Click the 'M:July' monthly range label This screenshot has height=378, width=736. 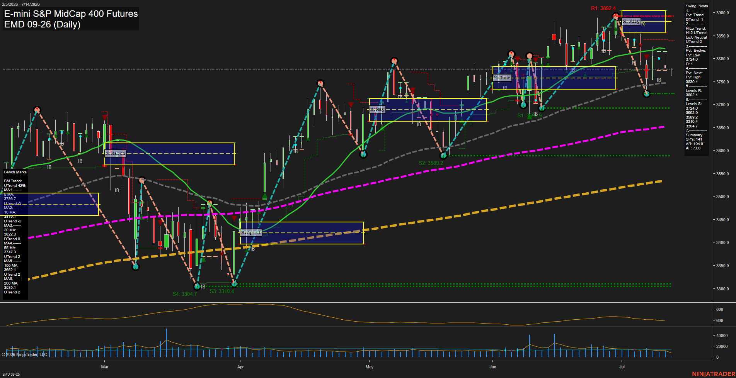click(x=631, y=21)
